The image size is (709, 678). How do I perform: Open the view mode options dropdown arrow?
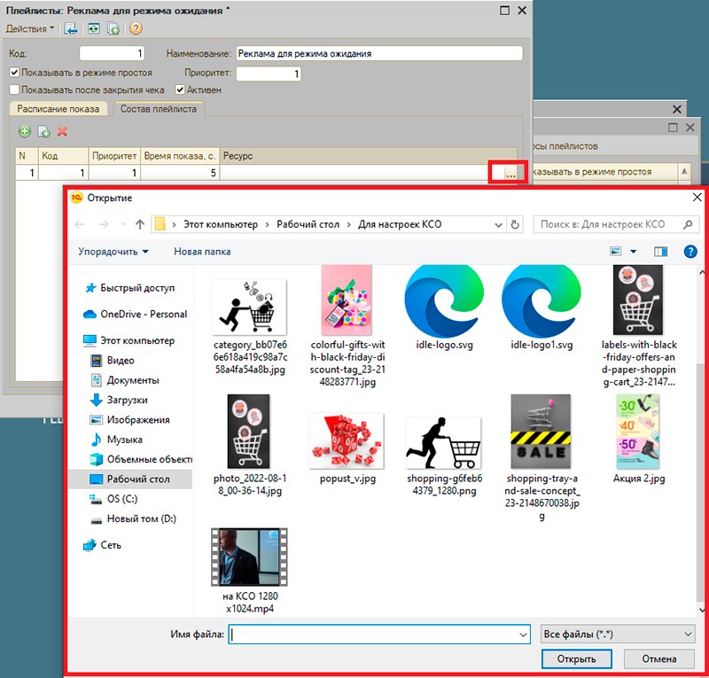(x=634, y=252)
